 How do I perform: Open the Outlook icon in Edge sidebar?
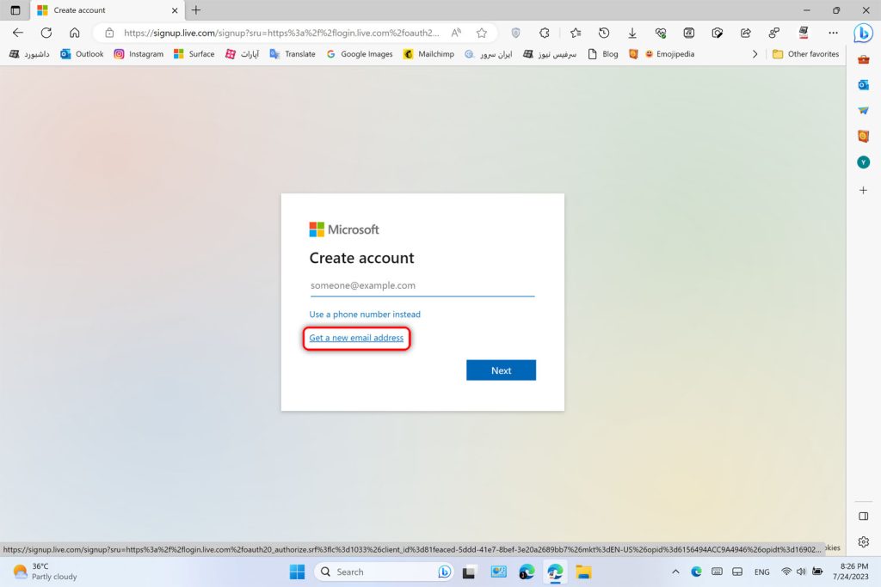click(x=863, y=84)
